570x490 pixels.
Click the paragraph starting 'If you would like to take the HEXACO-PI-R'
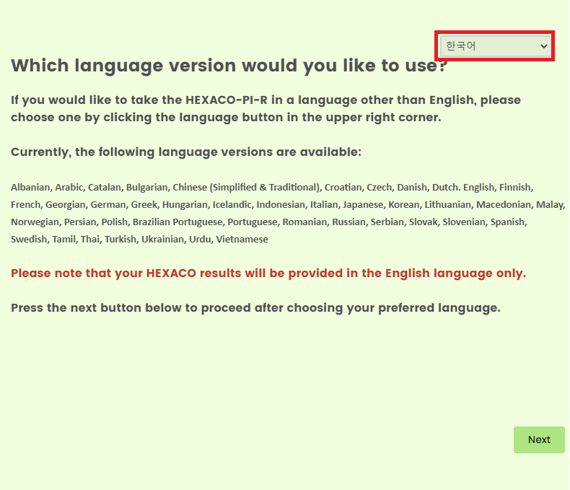click(x=266, y=109)
